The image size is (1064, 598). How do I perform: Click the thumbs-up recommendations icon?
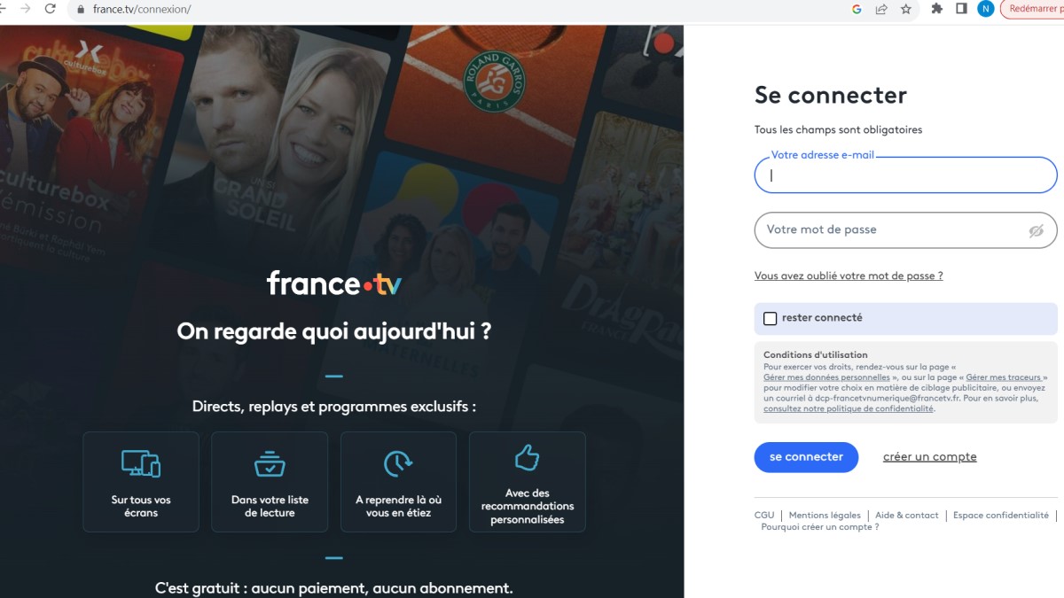point(527,458)
